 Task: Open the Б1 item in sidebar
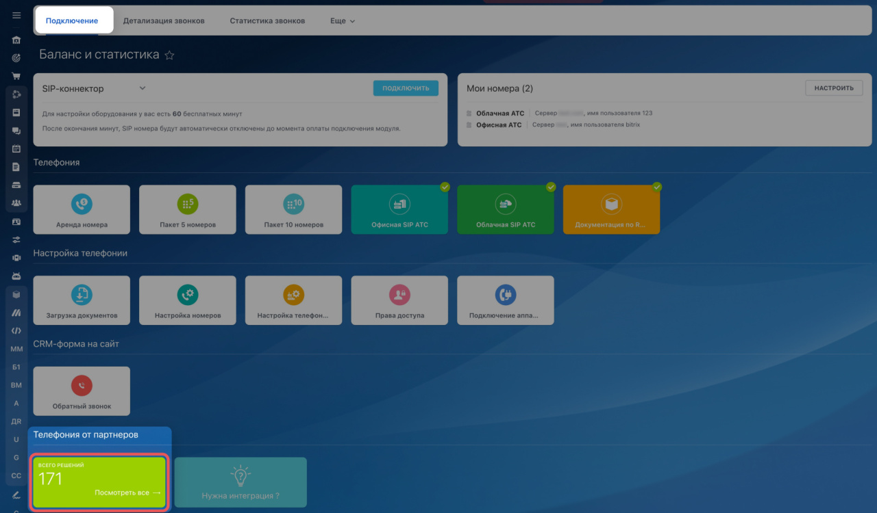click(16, 367)
